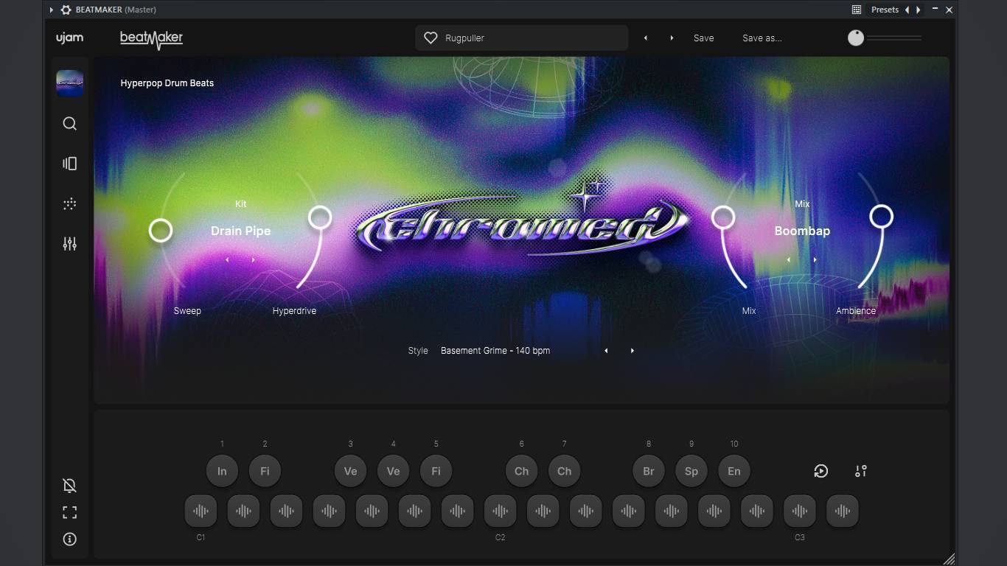Toggle the muted bell notification icon

tap(69, 485)
